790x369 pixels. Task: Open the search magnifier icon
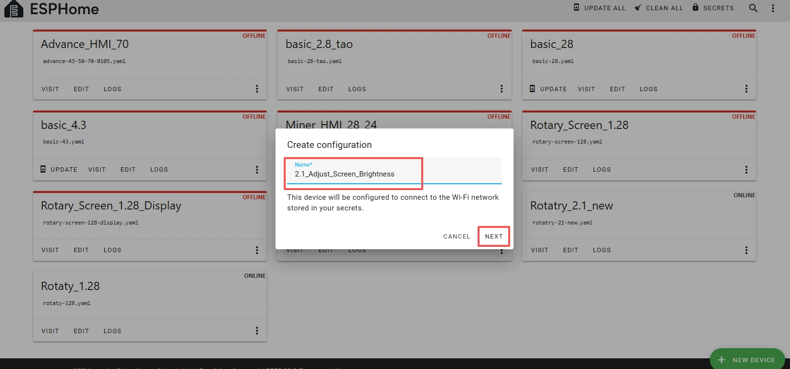pos(753,8)
